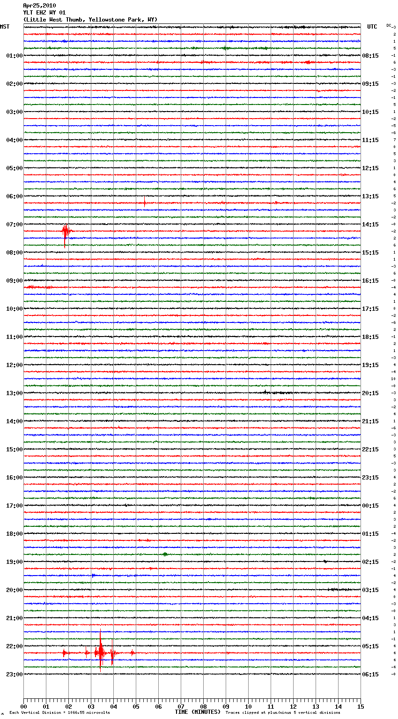Click the green burst near minute 06 after 18:00

pyautogui.click(x=165, y=554)
